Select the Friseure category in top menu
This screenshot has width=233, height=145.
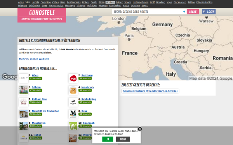click(x=23, y=5)
